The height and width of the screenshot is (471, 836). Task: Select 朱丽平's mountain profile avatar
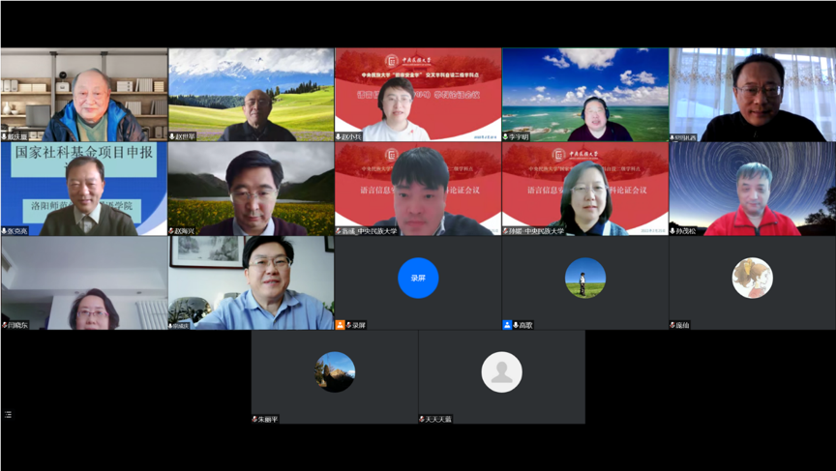point(335,371)
